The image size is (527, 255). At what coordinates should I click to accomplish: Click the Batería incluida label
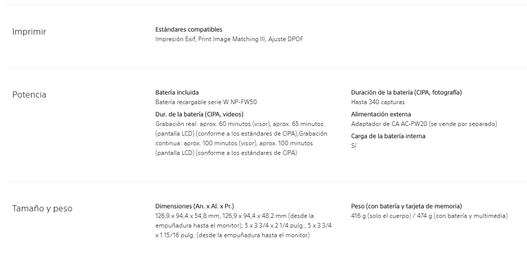tap(177, 92)
